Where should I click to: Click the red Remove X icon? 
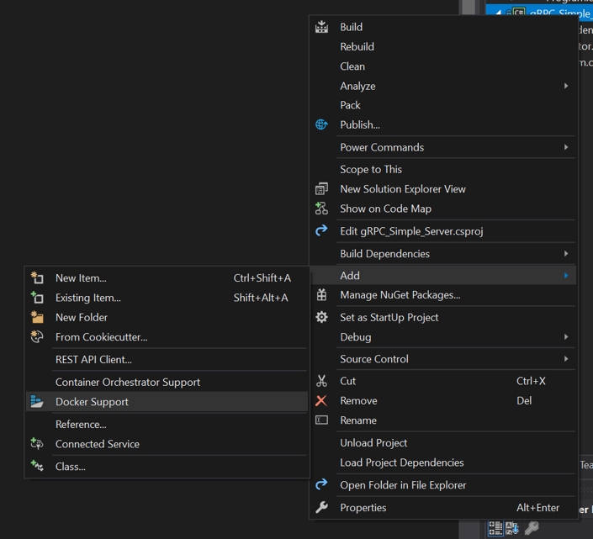[x=321, y=401]
